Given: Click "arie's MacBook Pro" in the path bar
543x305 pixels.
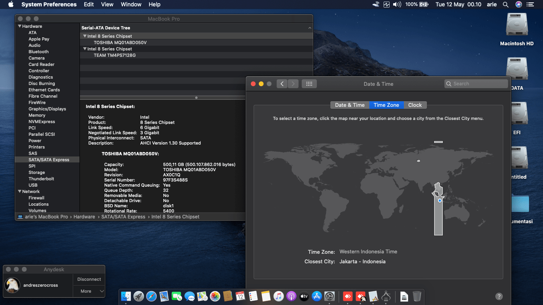Looking at the screenshot, I should point(43,217).
